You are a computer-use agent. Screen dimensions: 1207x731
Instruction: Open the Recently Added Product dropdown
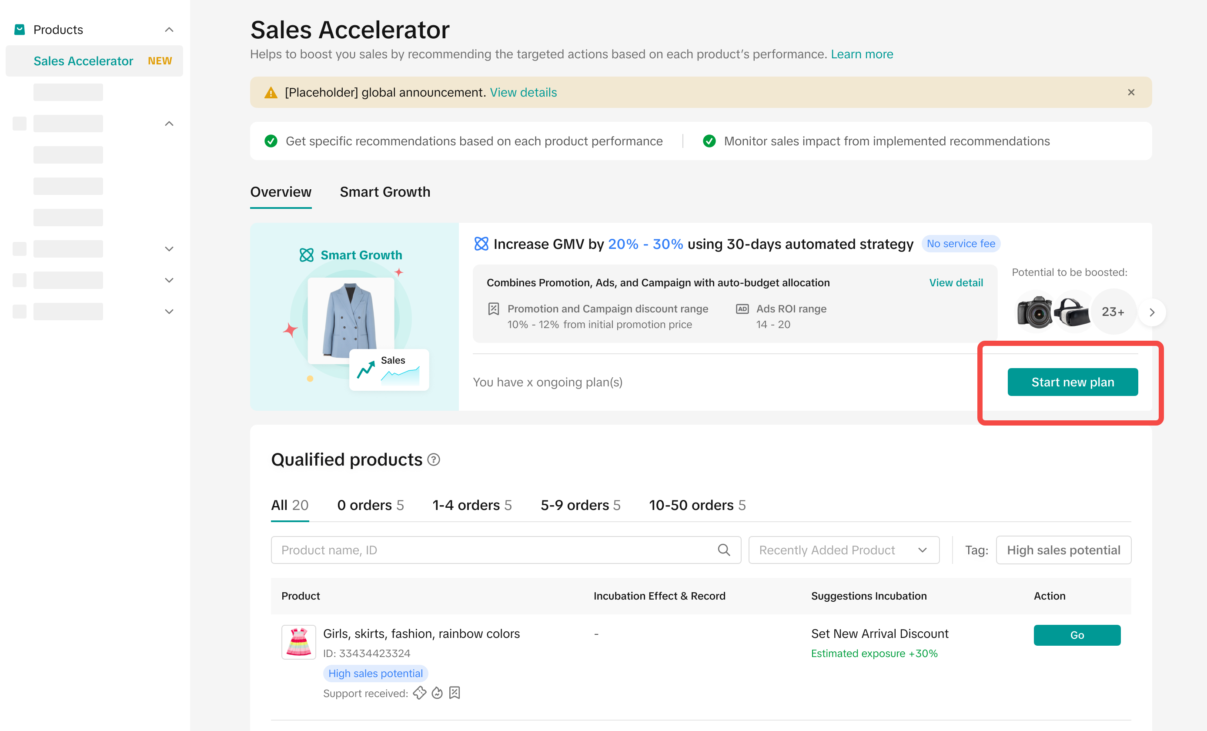(843, 550)
